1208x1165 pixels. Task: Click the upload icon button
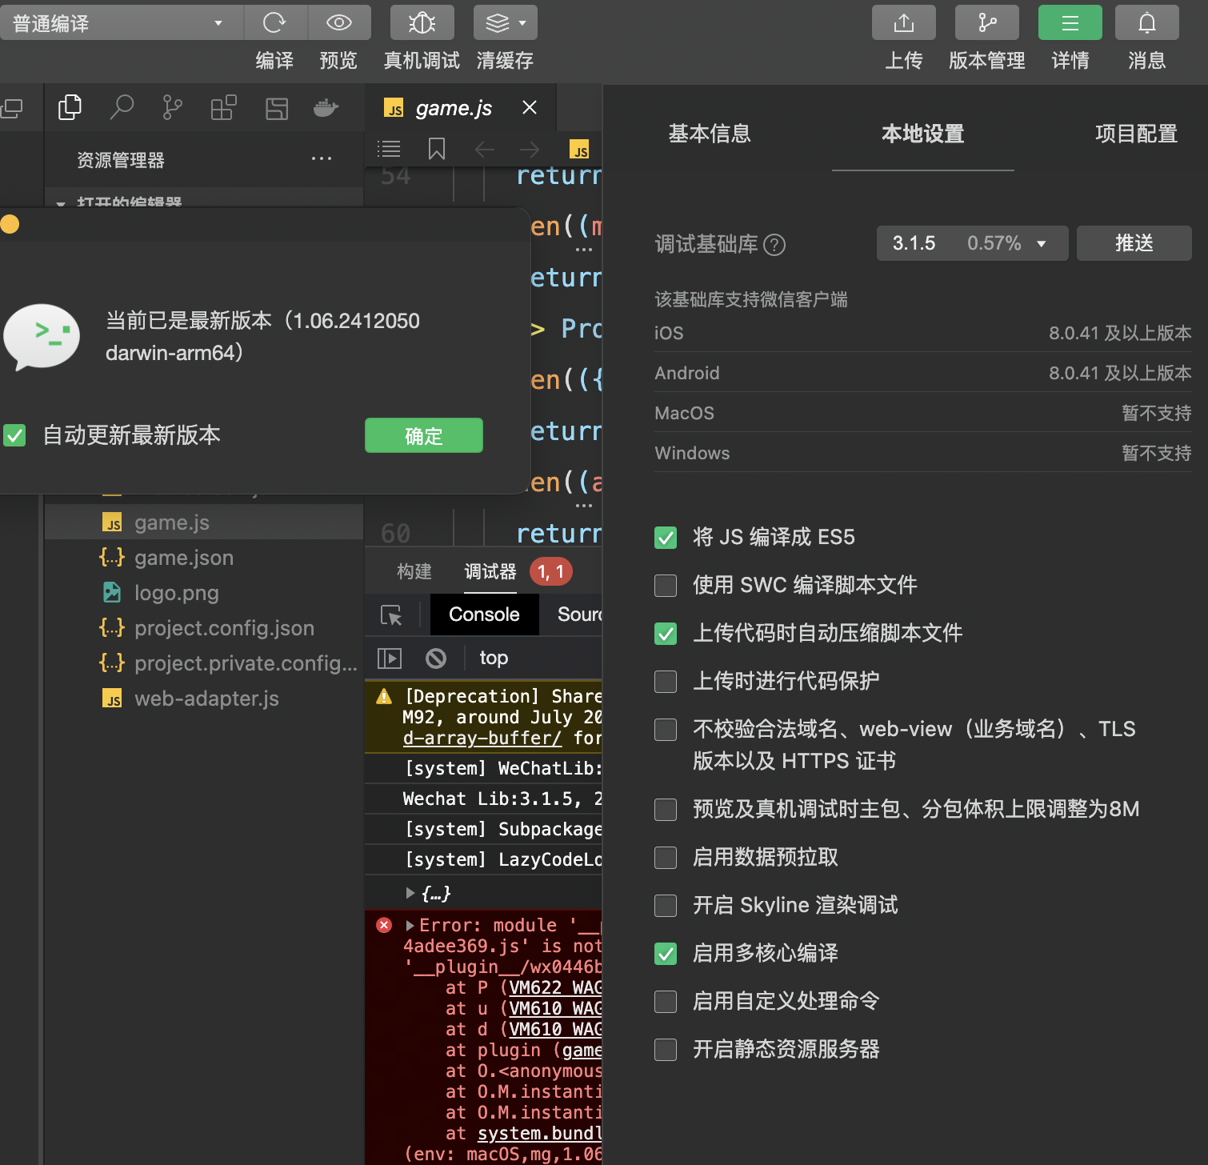tap(904, 22)
